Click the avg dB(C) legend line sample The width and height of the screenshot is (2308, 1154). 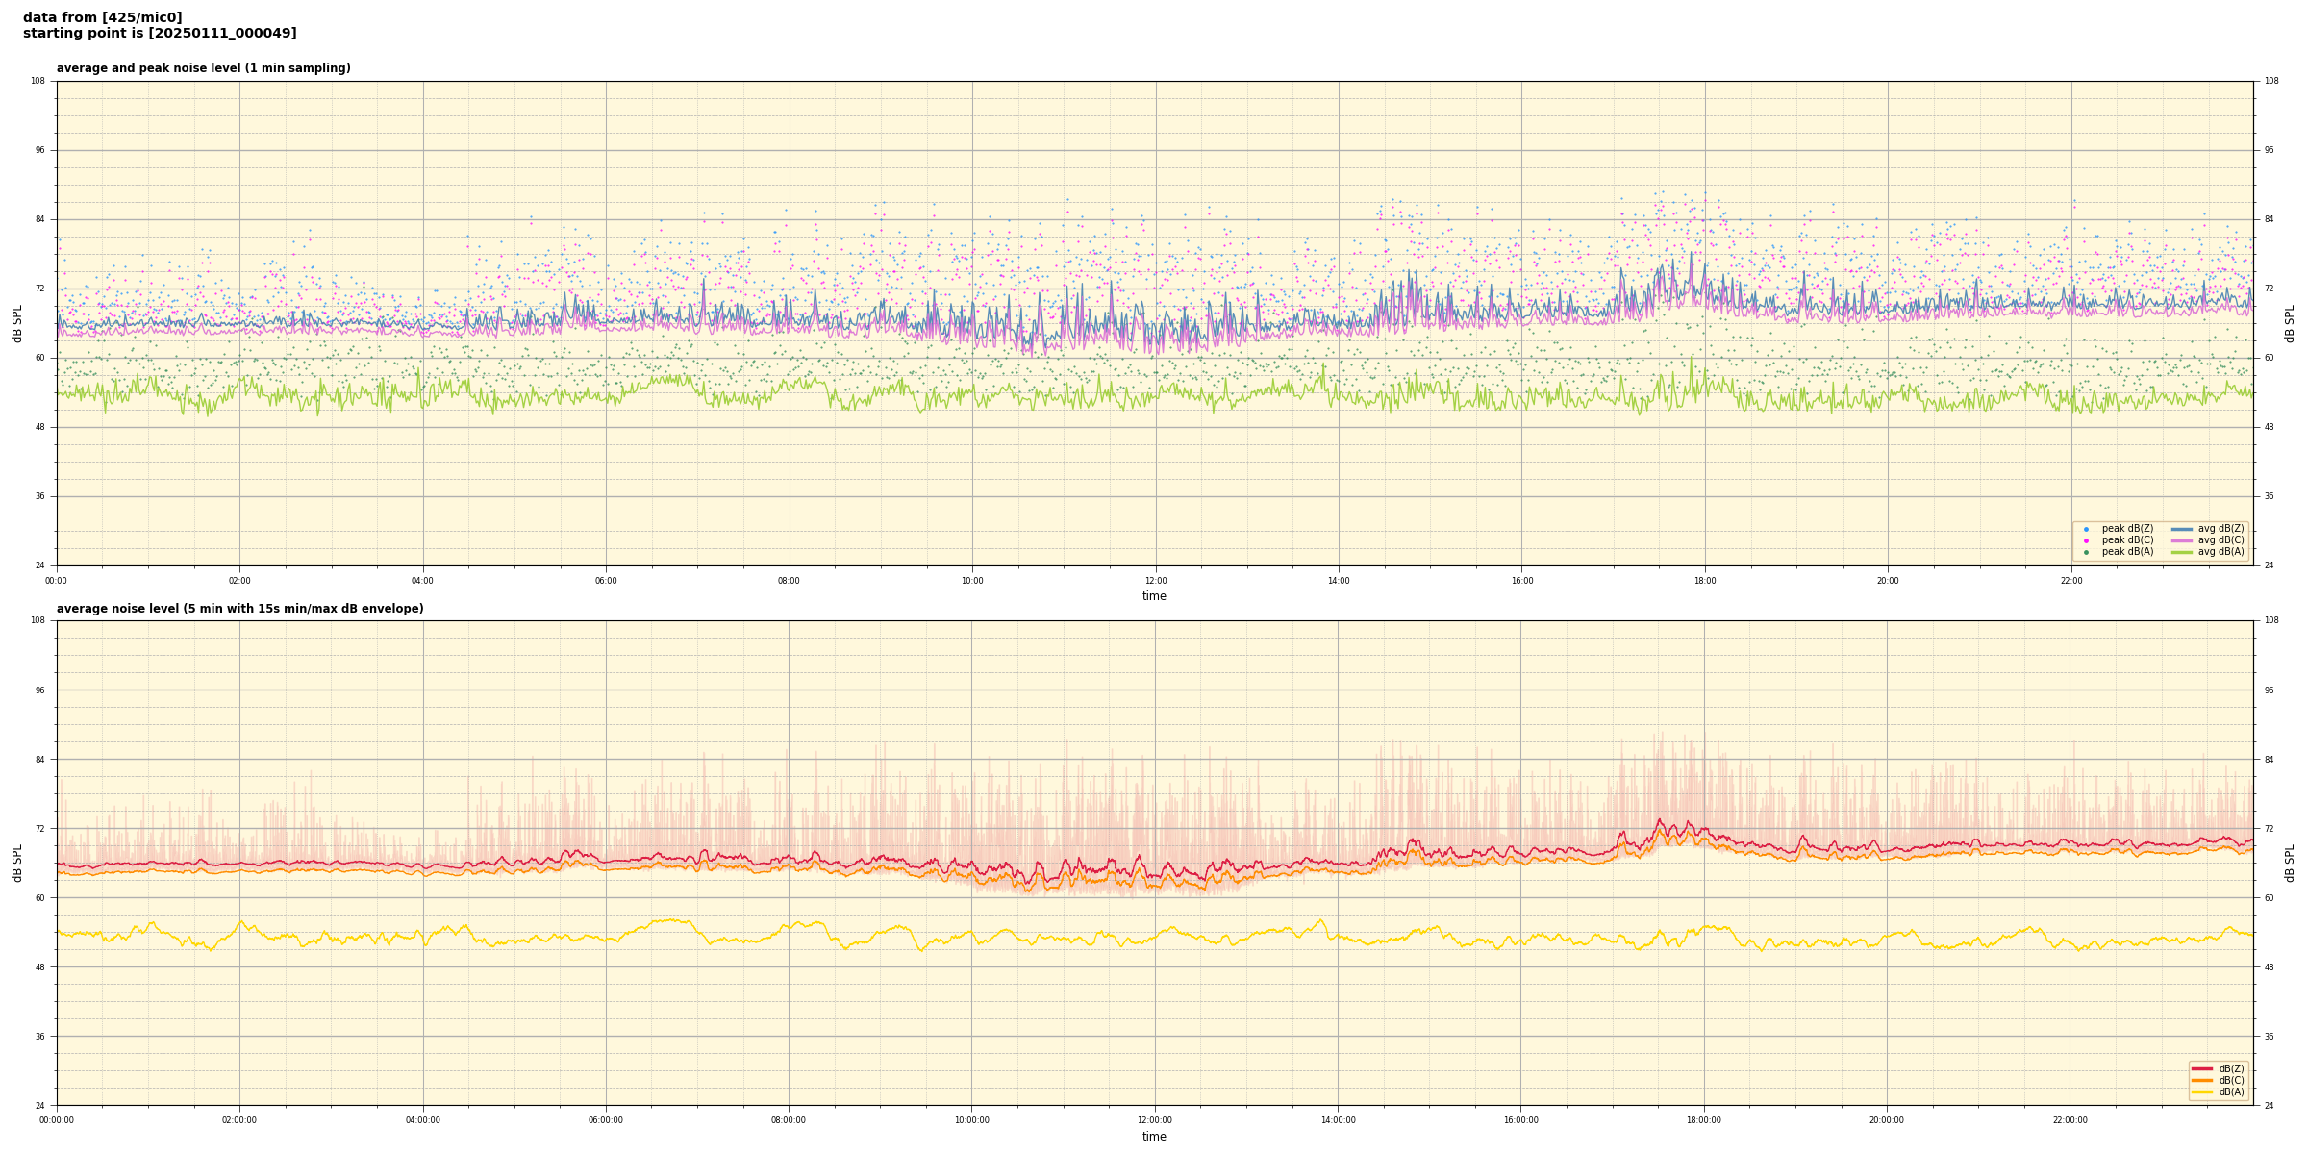[x=2181, y=540]
